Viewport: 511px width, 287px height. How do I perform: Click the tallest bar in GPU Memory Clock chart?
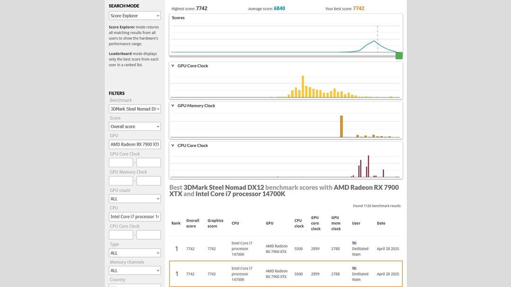(342, 126)
